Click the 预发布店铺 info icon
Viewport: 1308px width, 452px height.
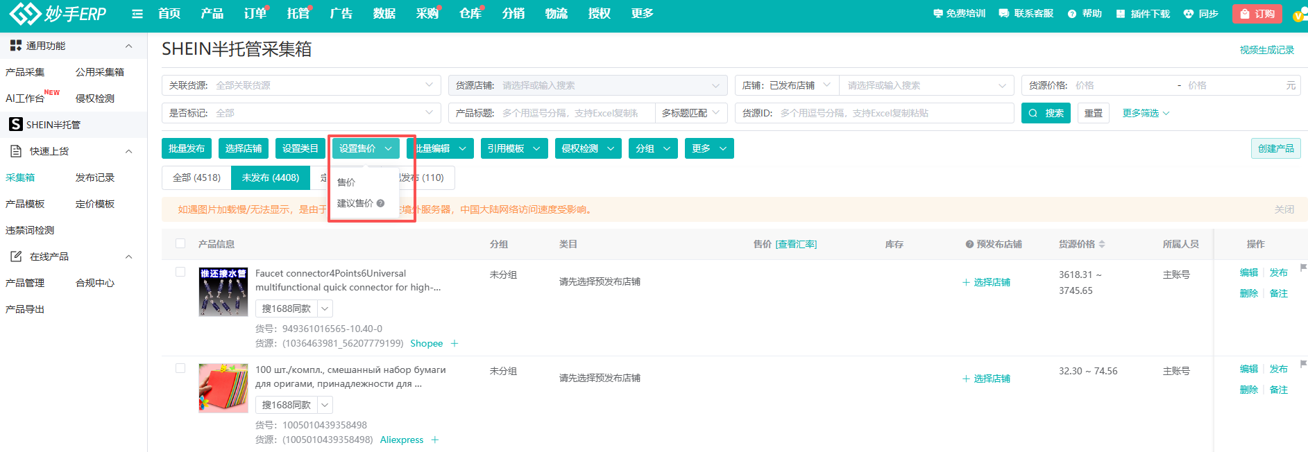click(x=969, y=244)
